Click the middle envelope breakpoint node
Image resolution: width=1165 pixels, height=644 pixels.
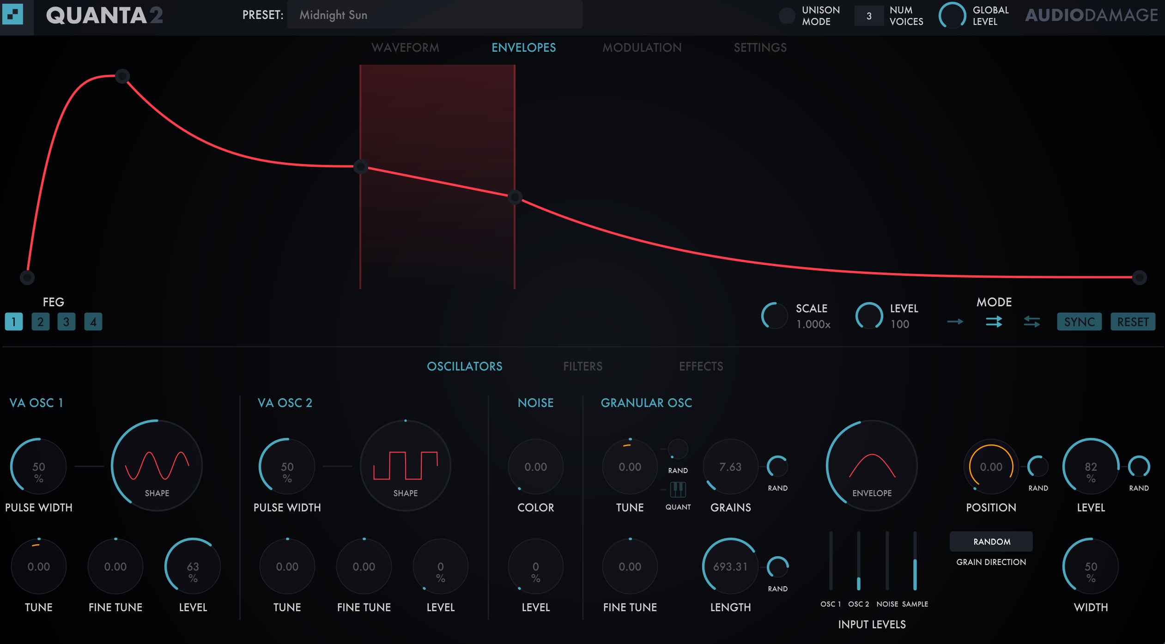360,167
